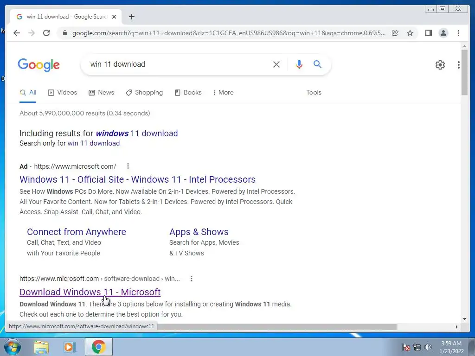475x356 pixels.
Task: Launch Windows Media Player from taskbar
Action: click(x=70, y=347)
